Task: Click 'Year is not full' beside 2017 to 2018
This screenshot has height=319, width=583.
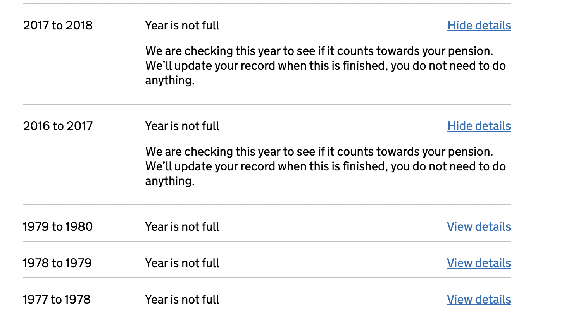Action: [x=182, y=26]
